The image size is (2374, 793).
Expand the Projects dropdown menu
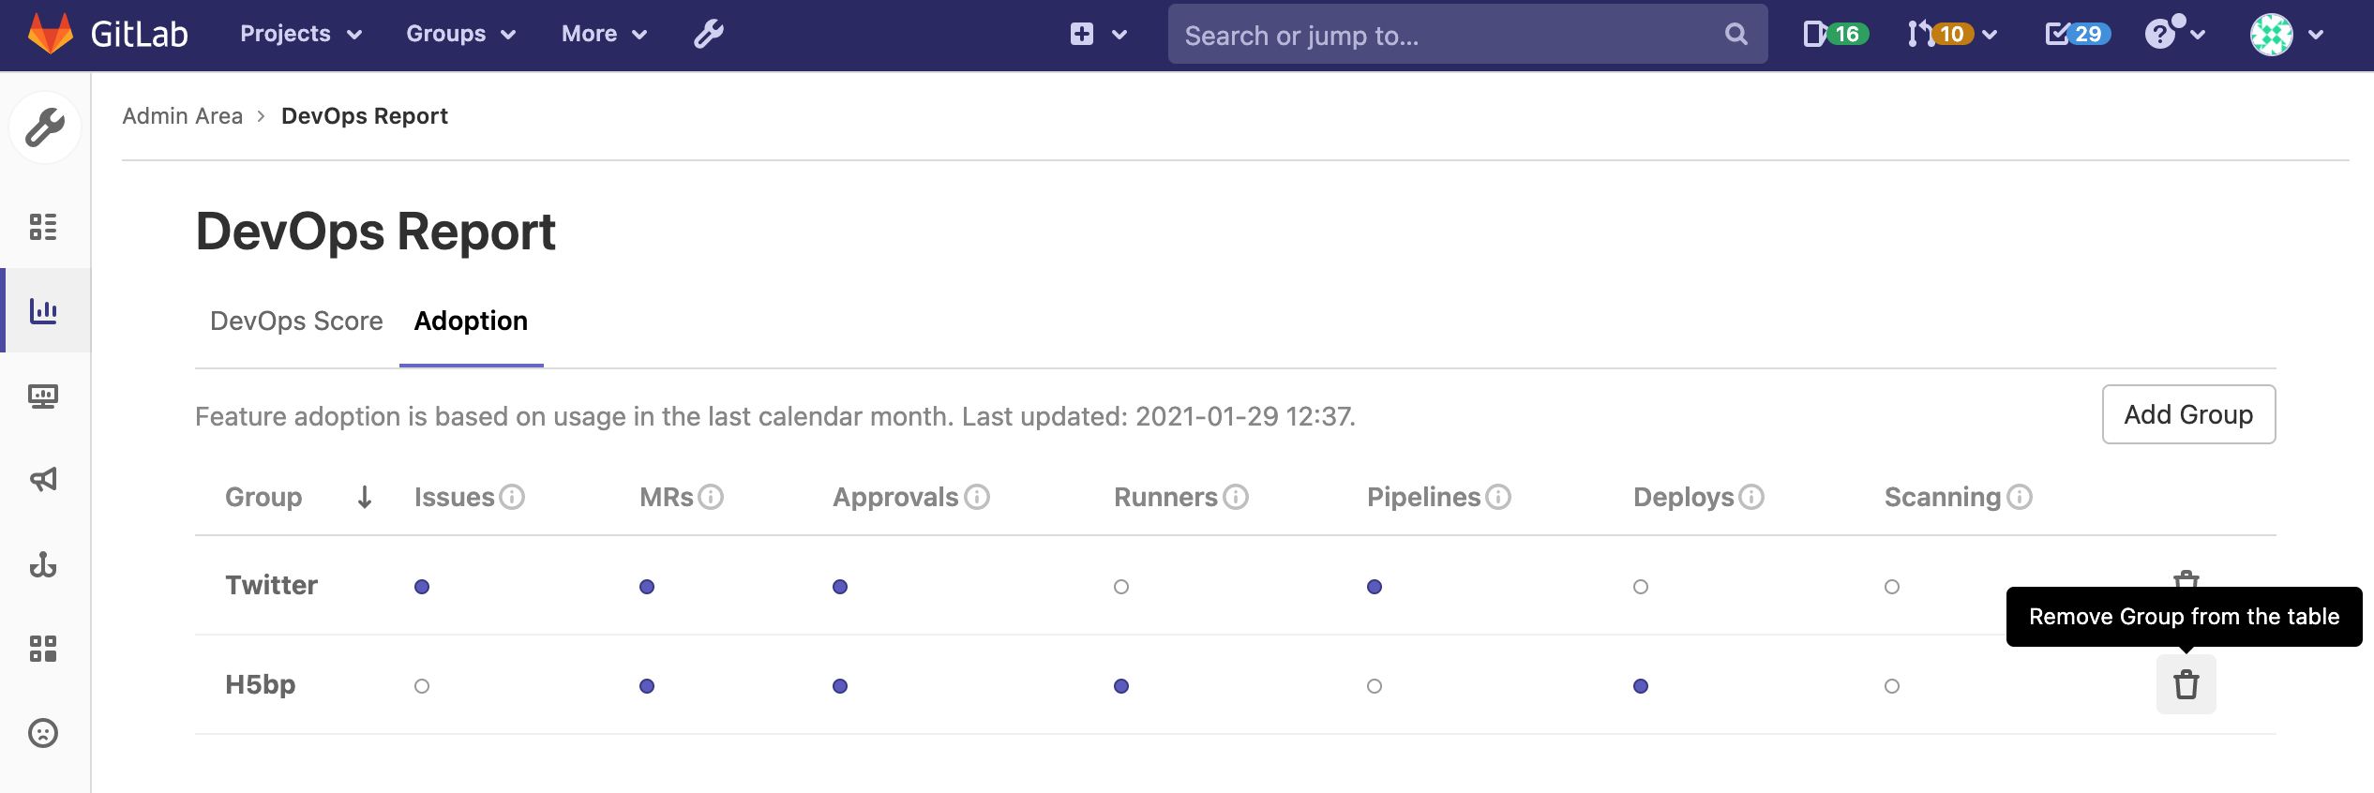click(301, 34)
